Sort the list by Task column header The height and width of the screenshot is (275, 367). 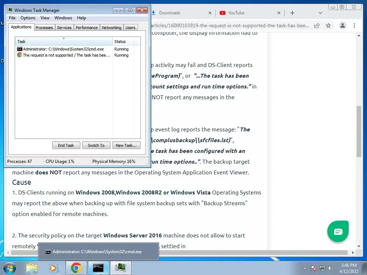click(x=64, y=42)
